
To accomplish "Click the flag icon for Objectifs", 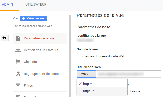I will pos(18,62).
